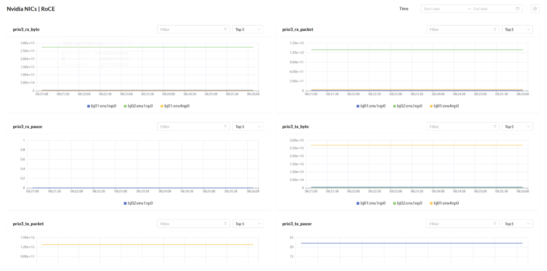The image size is (547, 271).
Task: Toggle the bj02:ens1np0 legend label under prio3_rx_pause
Action: click(x=140, y=203)
